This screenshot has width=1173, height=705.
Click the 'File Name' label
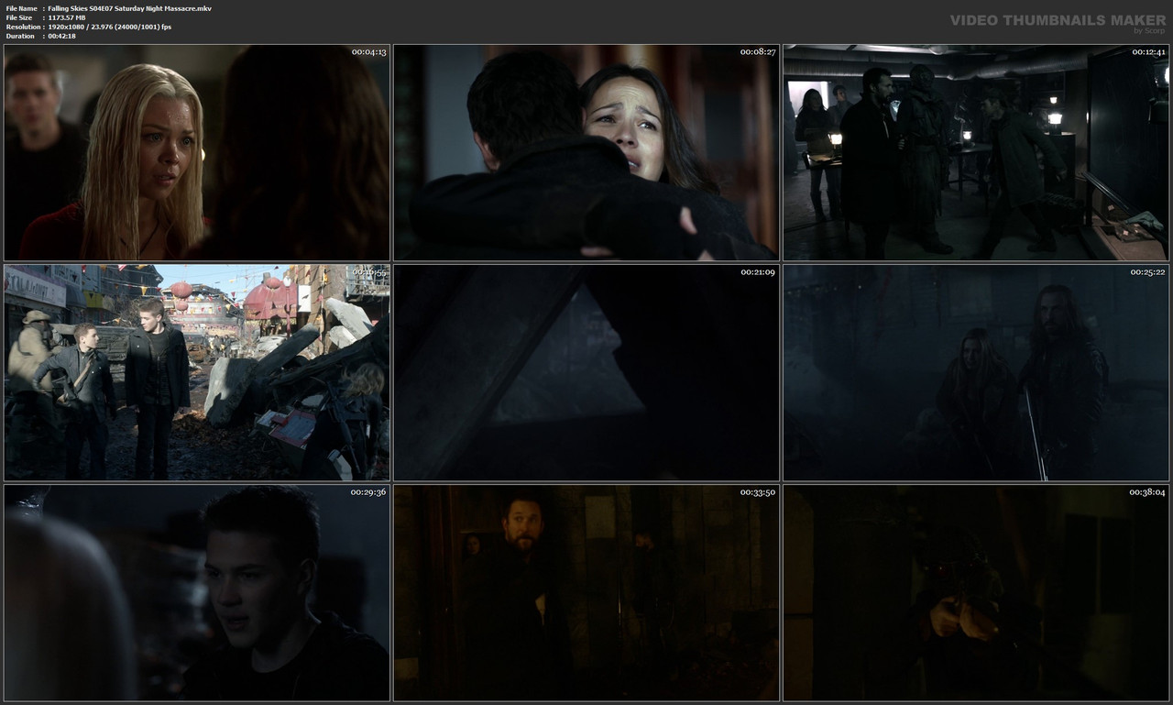(x=21, y=8)
